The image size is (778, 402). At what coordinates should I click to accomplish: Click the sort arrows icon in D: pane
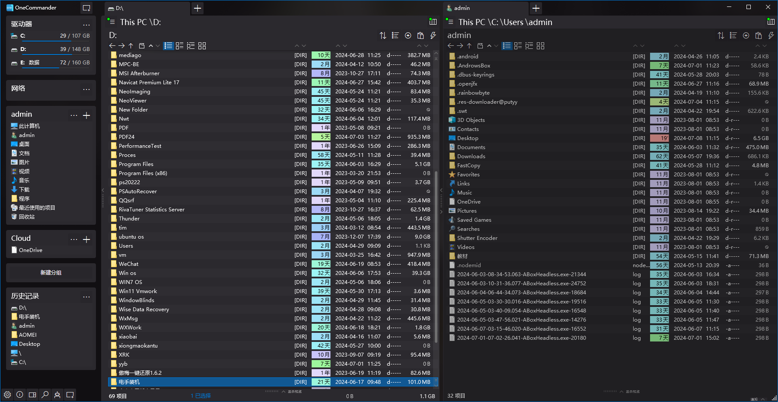[383, 35]
